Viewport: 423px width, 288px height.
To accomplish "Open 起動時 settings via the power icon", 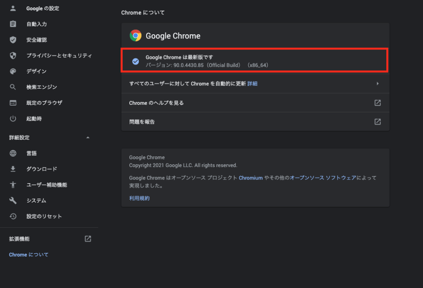I will click(13, 118).
